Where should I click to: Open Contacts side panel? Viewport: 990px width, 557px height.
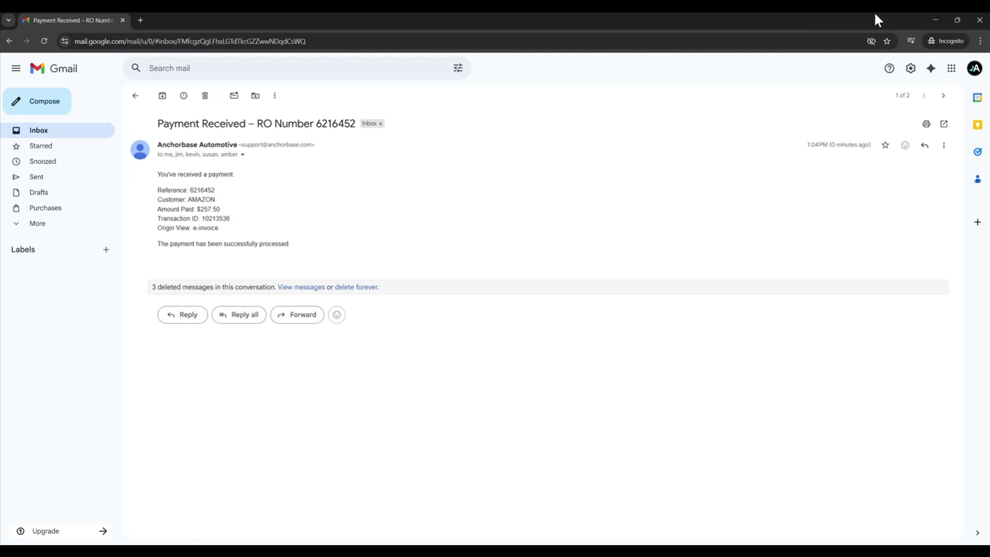tap(978, 179)
